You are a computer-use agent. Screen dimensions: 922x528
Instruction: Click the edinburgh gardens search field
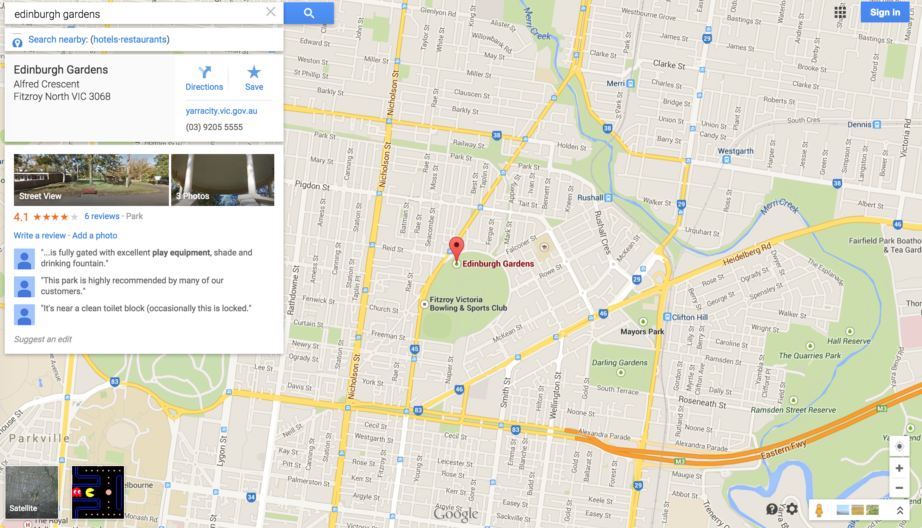point(138,14)
